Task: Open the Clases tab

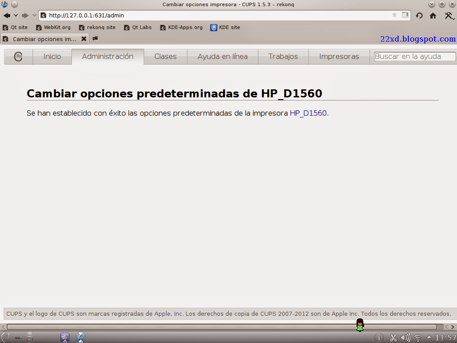Action: point(166,56)
